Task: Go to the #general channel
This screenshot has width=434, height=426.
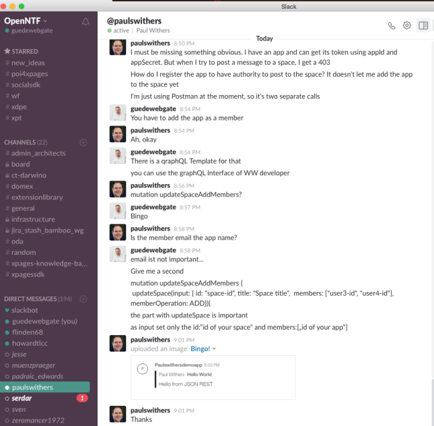Action: click(20, 208)
